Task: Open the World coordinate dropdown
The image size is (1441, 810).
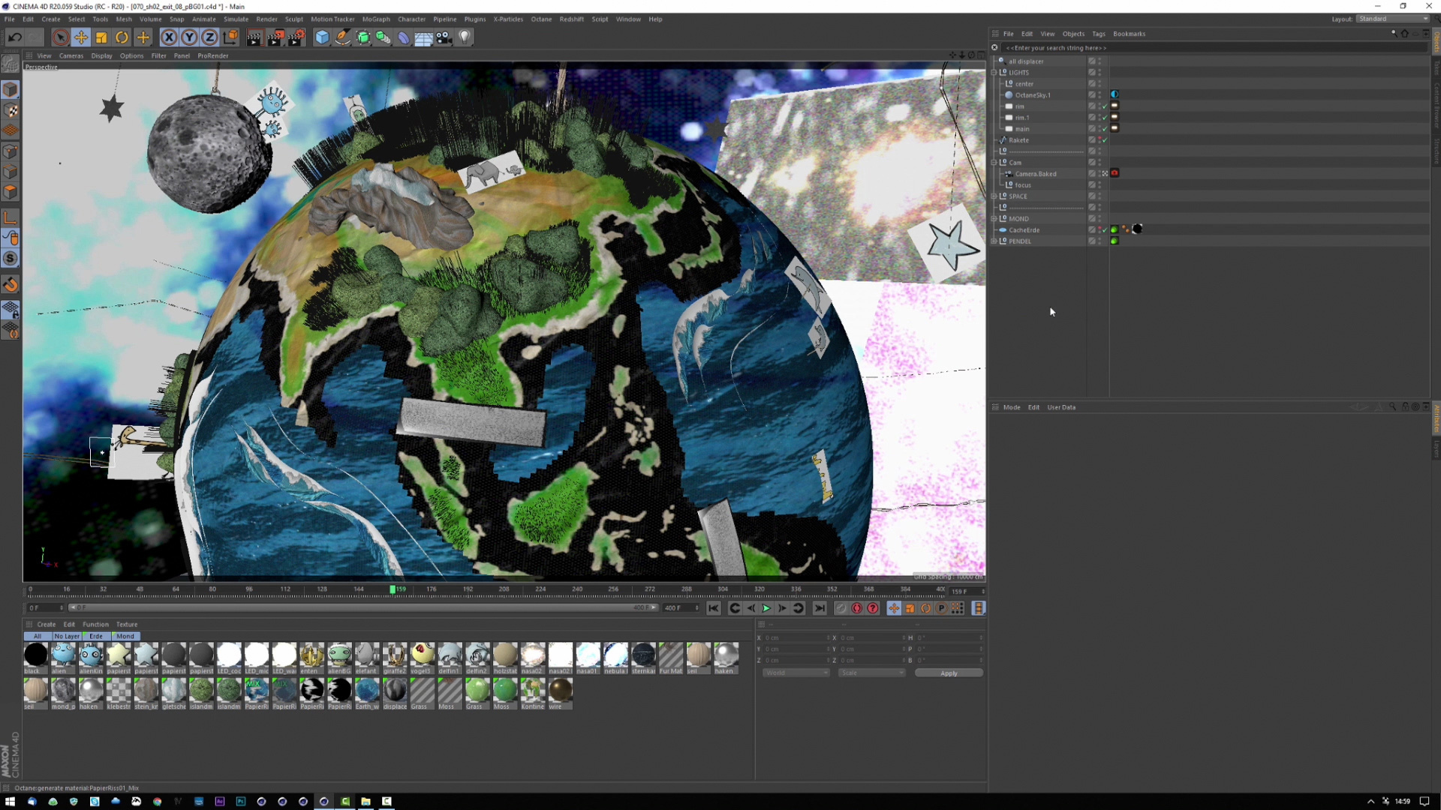Action: [x=796, y=673]
